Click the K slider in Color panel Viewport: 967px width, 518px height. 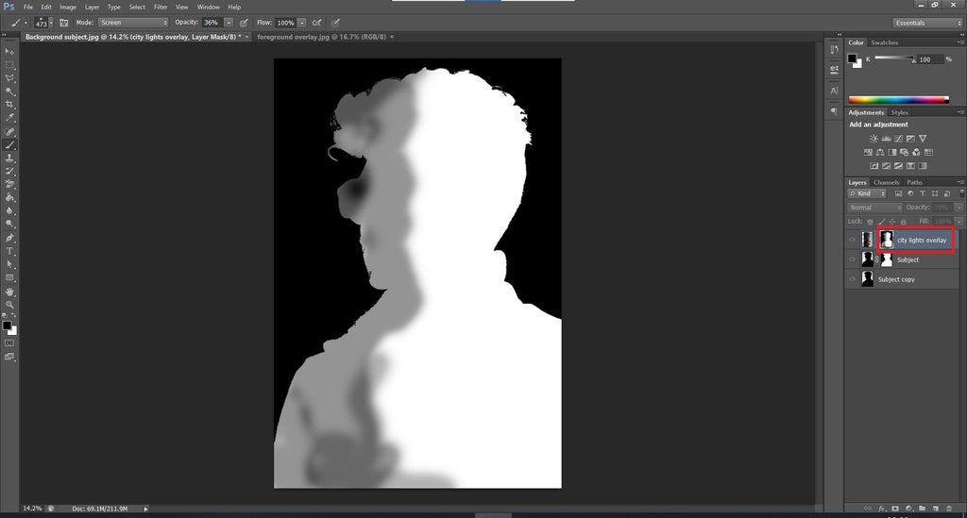tap(894, 58)
